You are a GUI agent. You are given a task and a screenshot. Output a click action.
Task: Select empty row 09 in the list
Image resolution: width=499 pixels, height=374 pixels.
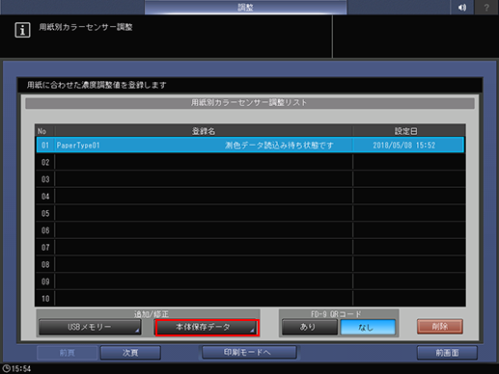(x=250, y=281)
